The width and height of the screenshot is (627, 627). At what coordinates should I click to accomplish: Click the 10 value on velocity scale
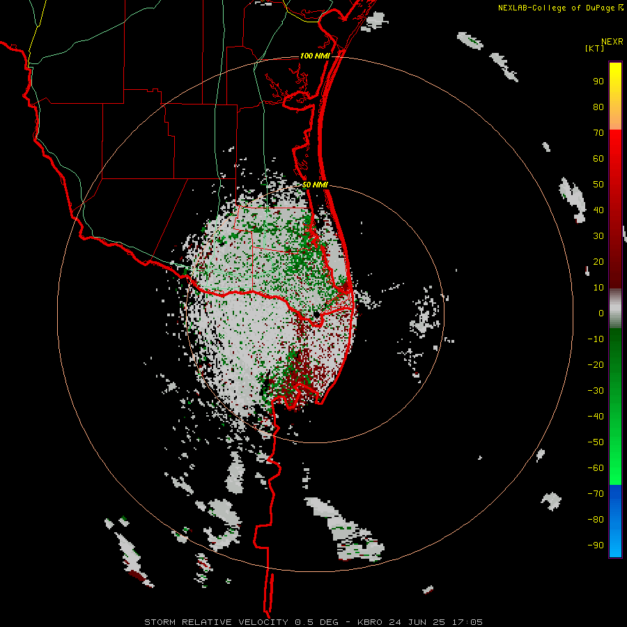pyautogui.click(x=598, y=288)
